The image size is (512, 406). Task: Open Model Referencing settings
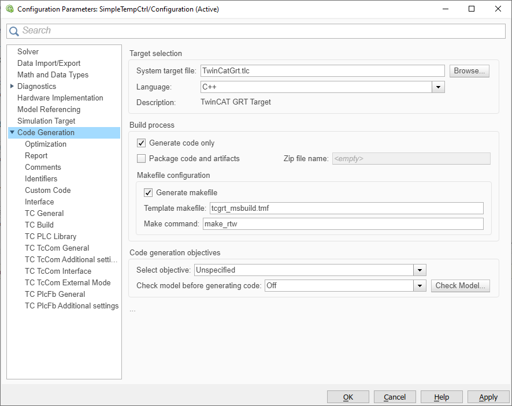point(49,109)
